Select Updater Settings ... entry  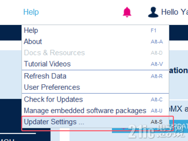tap(95, 122)
